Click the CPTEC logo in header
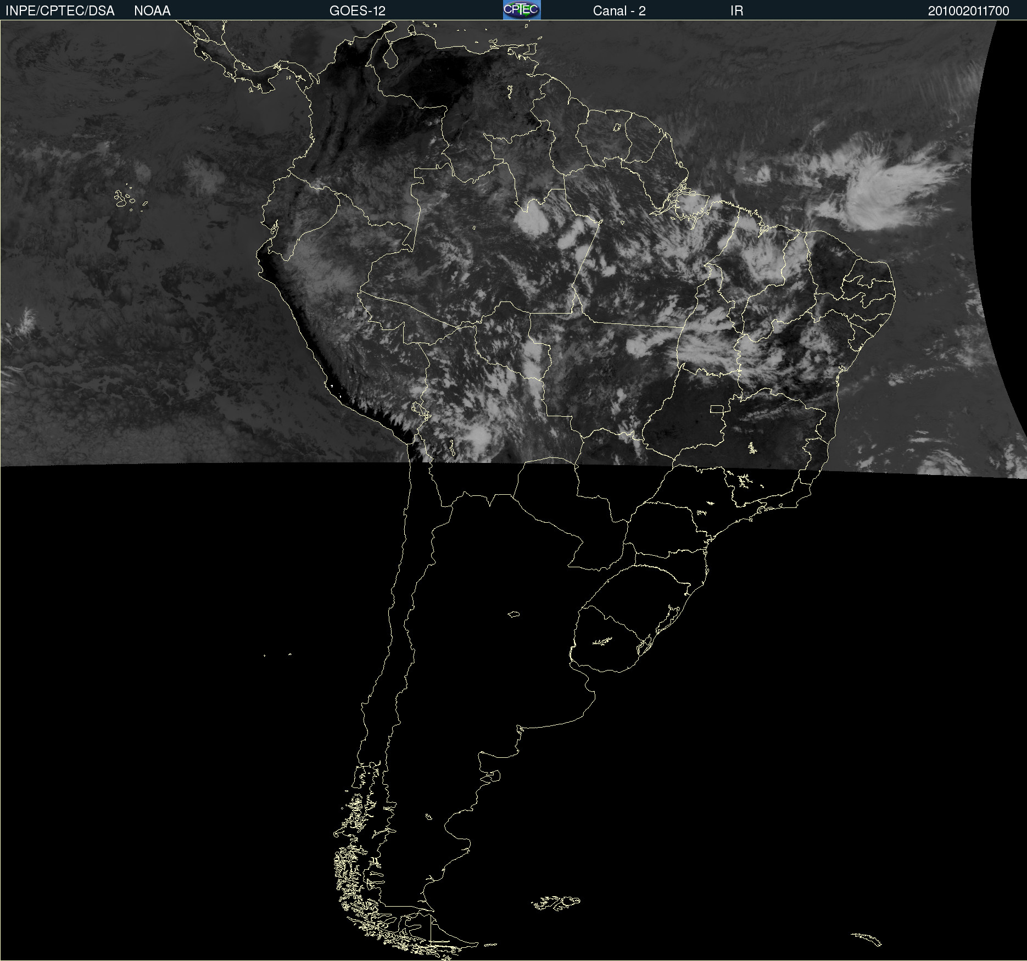This screenshot has height=961, width=1027. click(x=522, y=10)
